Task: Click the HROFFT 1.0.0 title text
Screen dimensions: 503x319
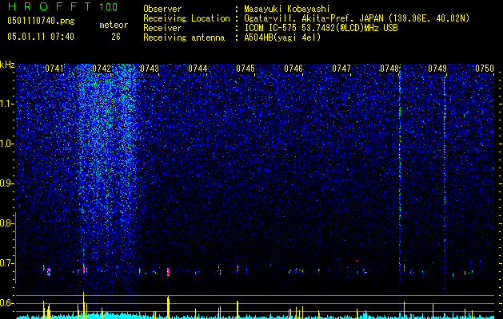Action: tap(62, 6)
